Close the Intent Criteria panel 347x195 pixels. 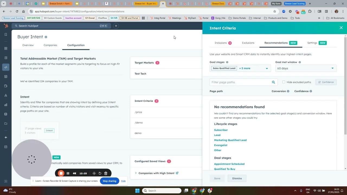coord(341,28)
